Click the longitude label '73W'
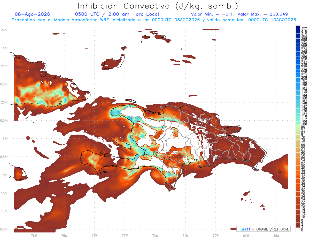The image size is (310, 239). (125, 235)
